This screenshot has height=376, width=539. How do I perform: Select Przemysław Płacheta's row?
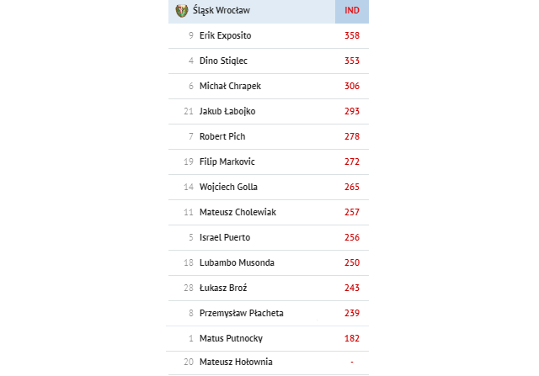[269, 313]
